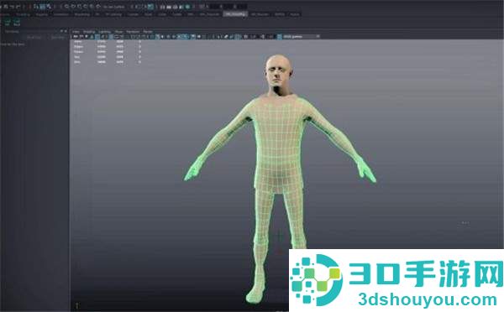Click the highlighted active shelf tab
Image resolution: width=504 pixels, height=312 pixels.
click(x=235, y=14)
